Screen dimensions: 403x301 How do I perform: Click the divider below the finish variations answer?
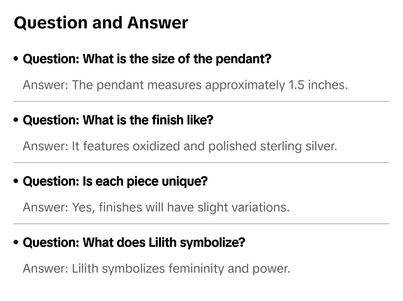201,224
